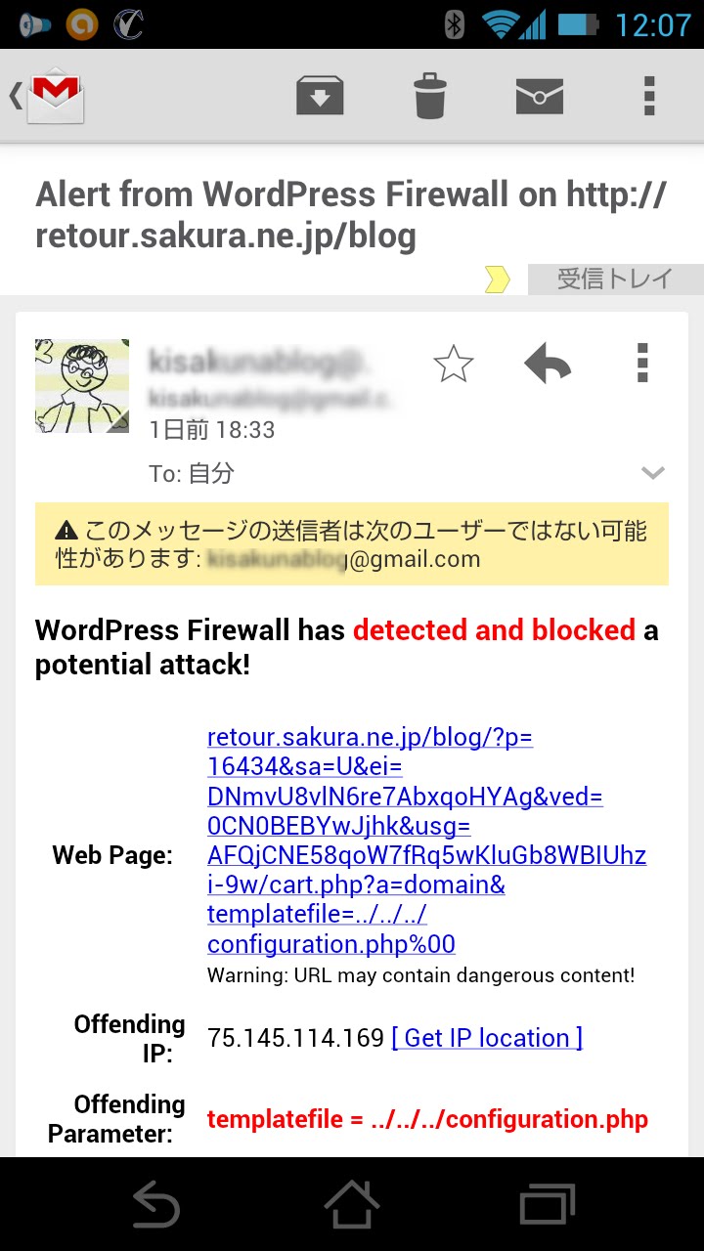
Task: Open the 受信トレイ label
Action: 615,280
